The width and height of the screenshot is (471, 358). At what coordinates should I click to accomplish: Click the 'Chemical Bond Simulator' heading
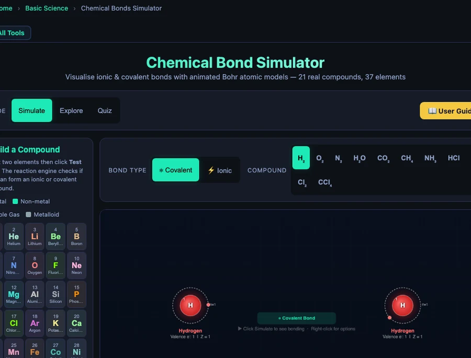tap(235, 62)
